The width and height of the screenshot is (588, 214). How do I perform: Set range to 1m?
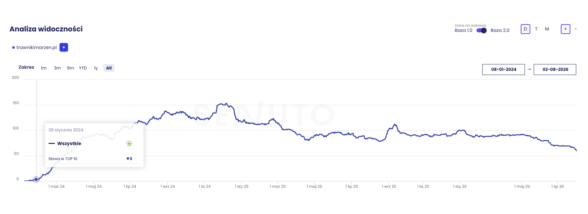(44, 68)
